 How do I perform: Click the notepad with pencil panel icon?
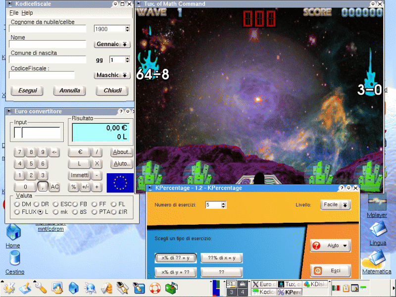pos(24,288)
